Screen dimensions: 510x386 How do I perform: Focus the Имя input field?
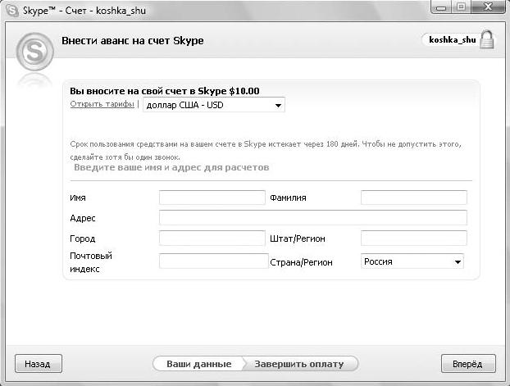click(x=212, y=198)
